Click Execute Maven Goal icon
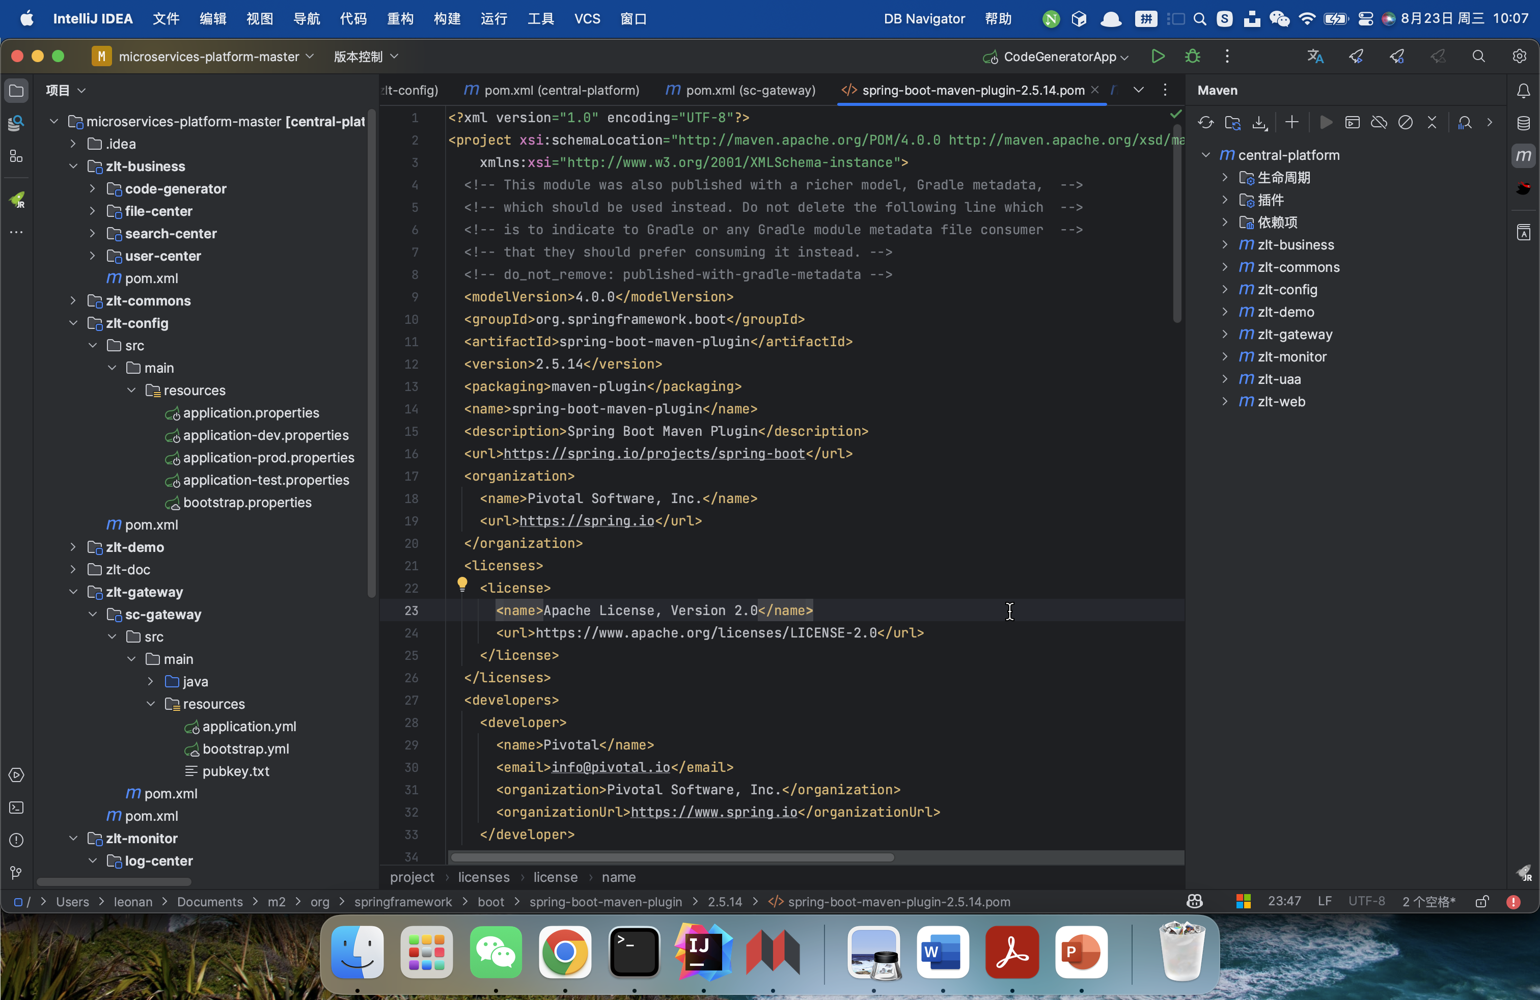 point(1353,122)
